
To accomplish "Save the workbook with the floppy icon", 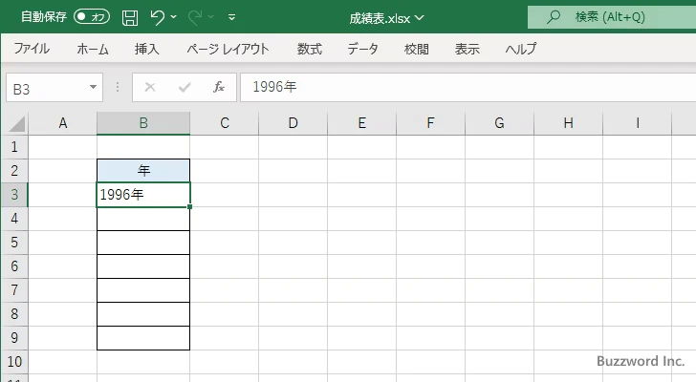I will tap(130, 18).
